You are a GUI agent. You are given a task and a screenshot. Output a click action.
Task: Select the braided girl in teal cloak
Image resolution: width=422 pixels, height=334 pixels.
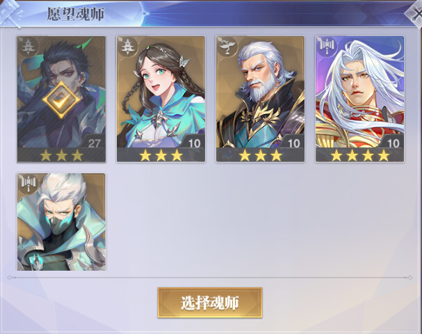pyautogui.click(x=161, y=99)
